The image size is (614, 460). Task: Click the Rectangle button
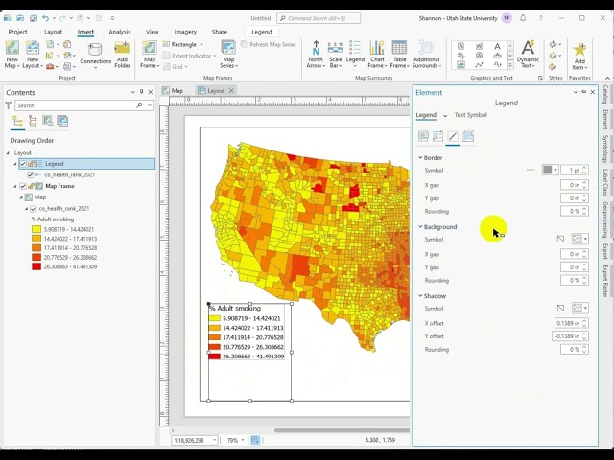[183, 45]
